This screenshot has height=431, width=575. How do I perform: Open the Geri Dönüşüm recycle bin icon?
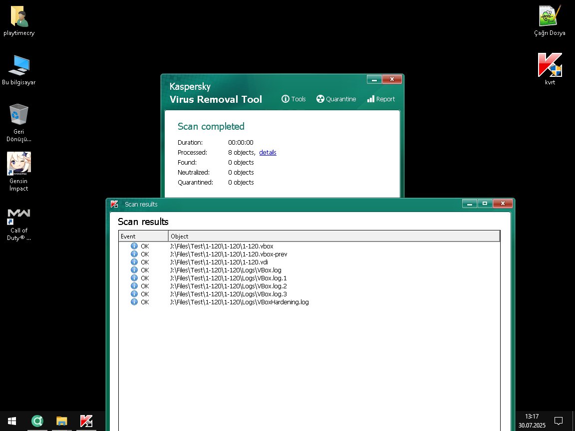click(19, 115)
